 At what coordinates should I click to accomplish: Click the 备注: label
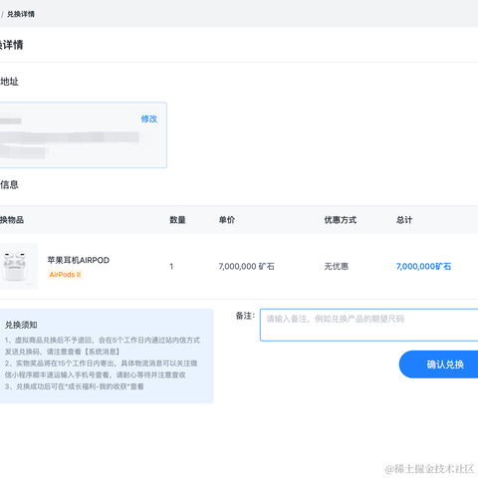click(x=245, y=316)
